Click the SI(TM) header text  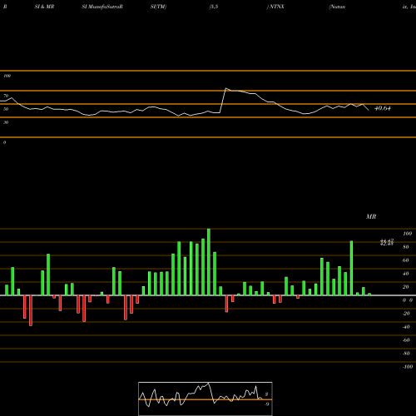[158, 7]
